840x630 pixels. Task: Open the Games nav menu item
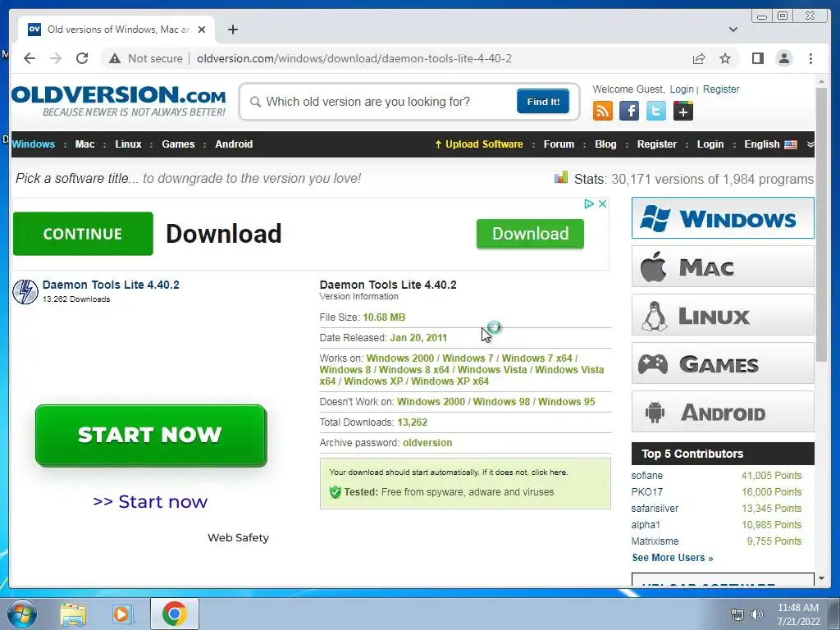point(178,144)
